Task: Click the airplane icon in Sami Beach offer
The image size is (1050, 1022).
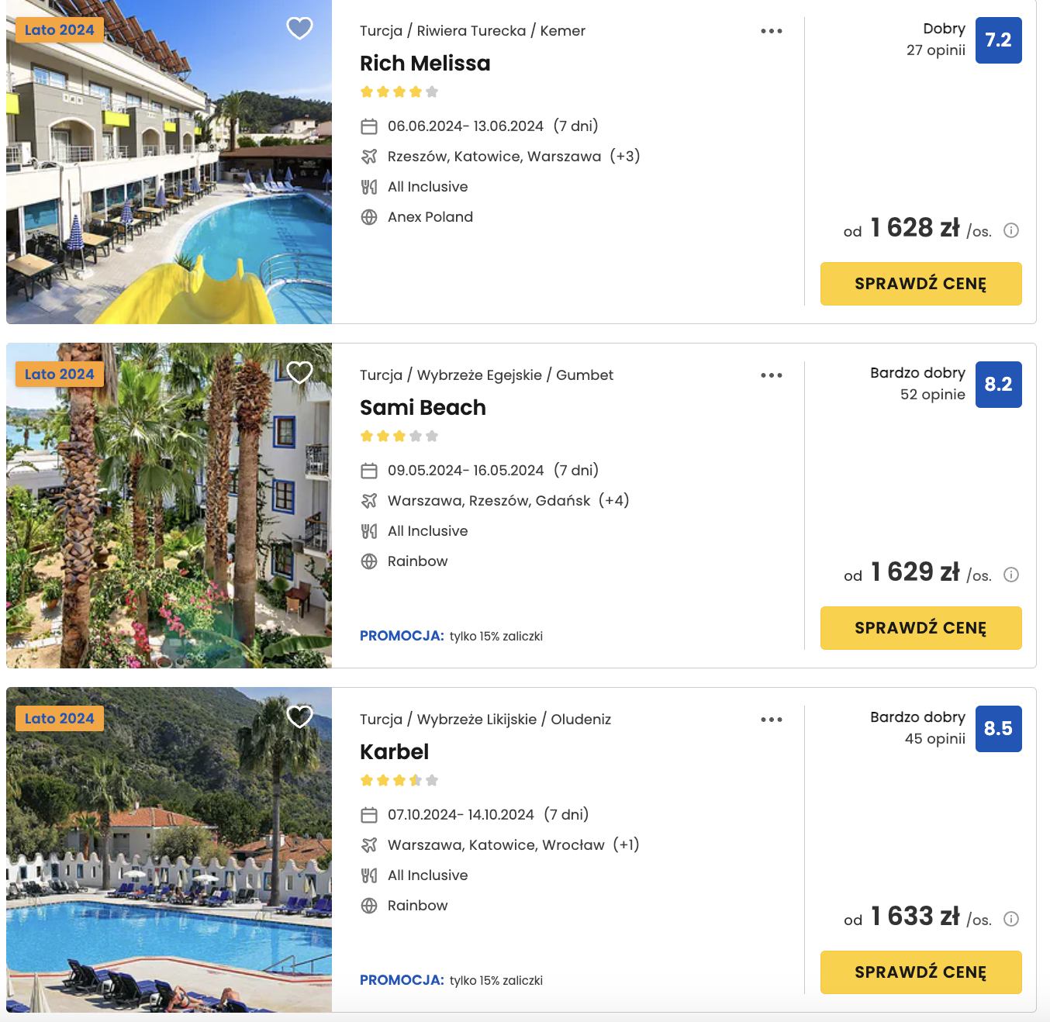Action: click(369, 501)
